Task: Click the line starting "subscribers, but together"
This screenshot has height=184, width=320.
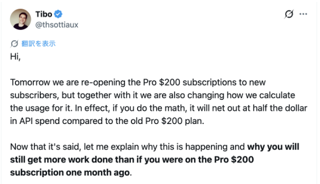Action: point(153,95)
